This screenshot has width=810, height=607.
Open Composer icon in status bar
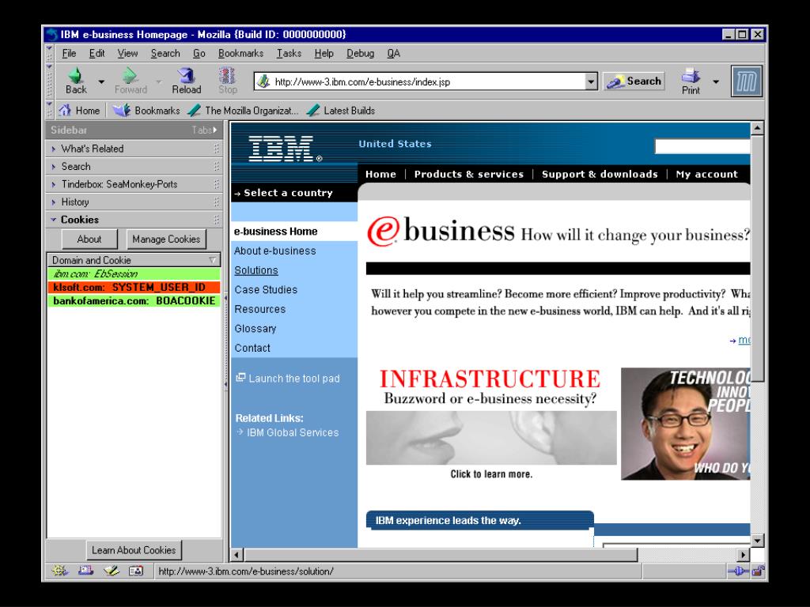click(111, 571)
